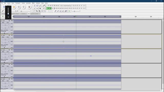The height and width of the screenshot is (92, 164).
Task: Select the Time Shift tool
Action: point(37,8)
